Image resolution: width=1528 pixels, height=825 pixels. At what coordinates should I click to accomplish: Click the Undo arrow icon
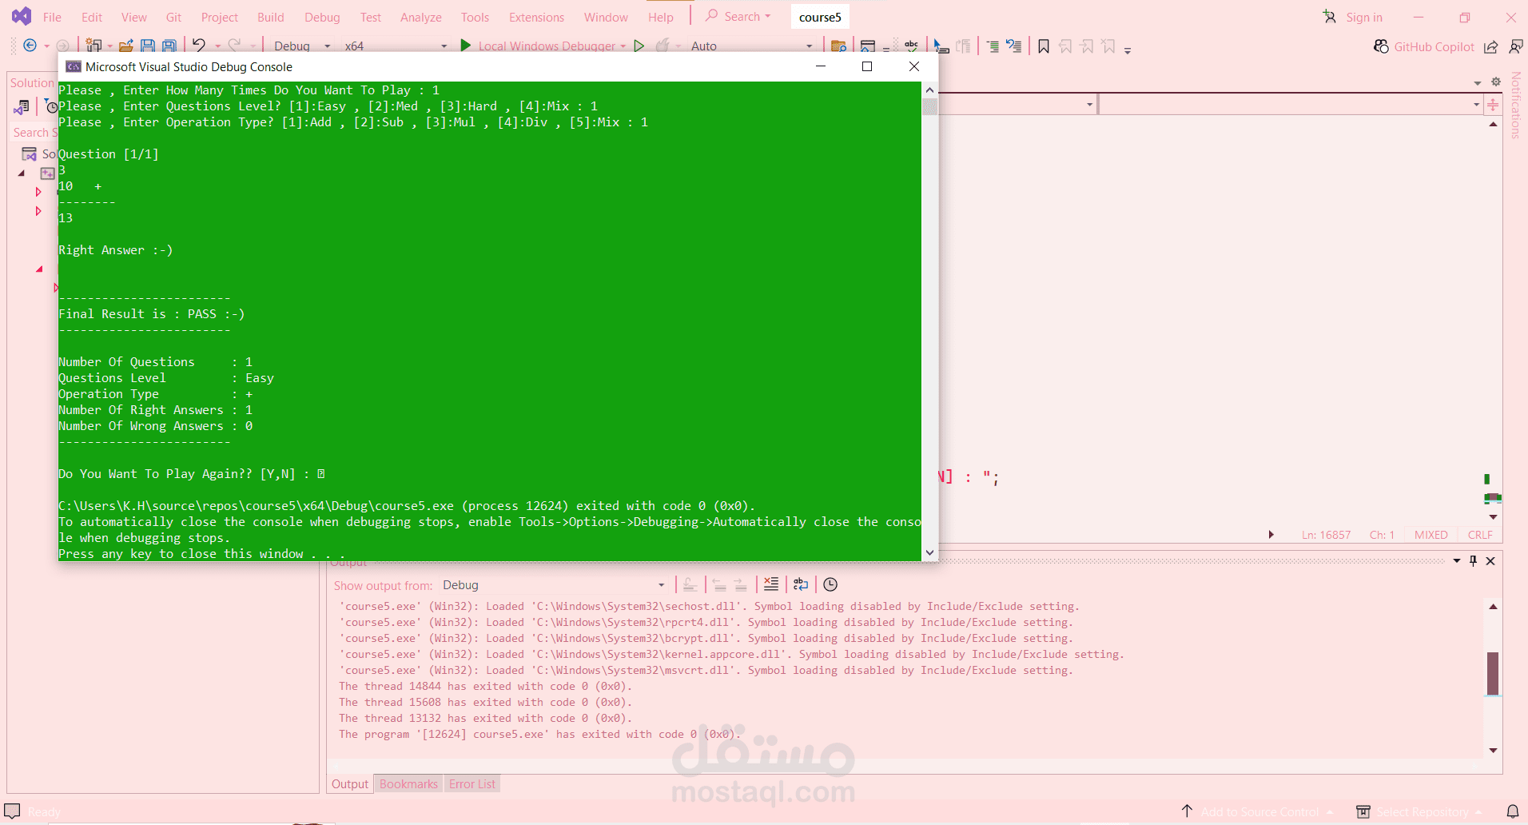click(199, 46)
